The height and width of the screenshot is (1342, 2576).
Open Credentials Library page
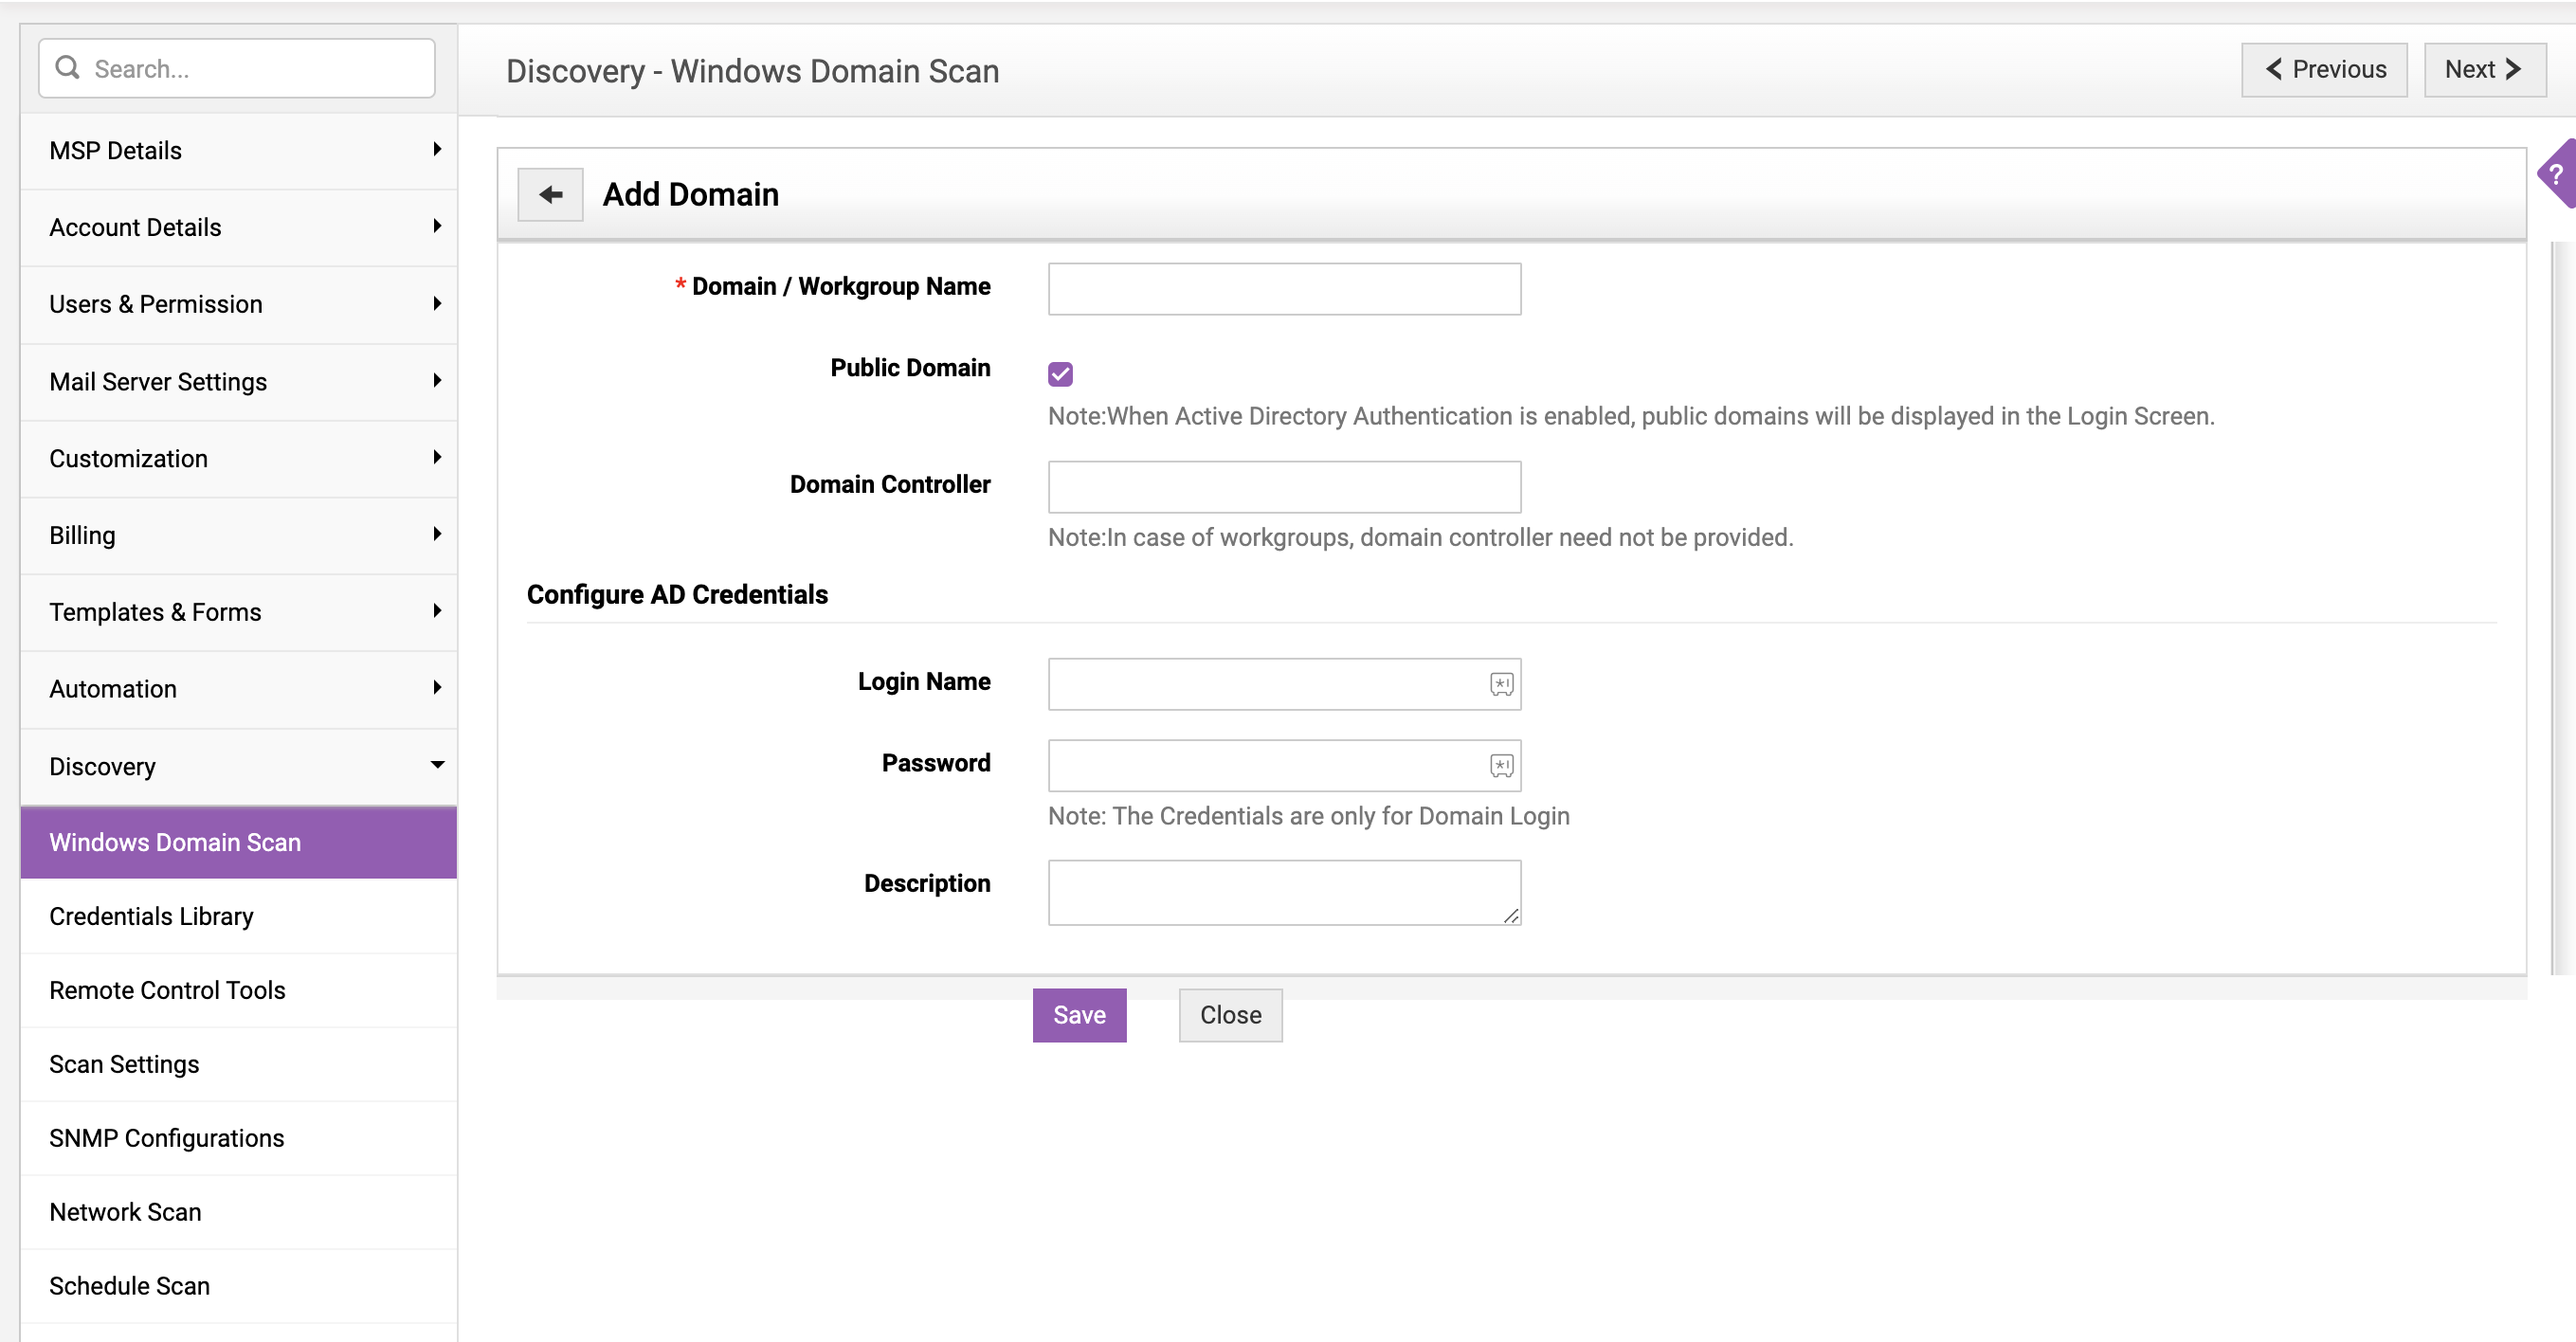click(x=151, y=916)
